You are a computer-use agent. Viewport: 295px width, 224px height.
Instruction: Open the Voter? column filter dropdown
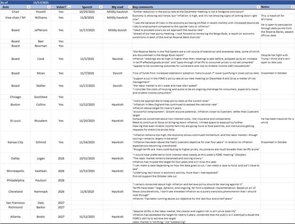click(x=69, y=8)
